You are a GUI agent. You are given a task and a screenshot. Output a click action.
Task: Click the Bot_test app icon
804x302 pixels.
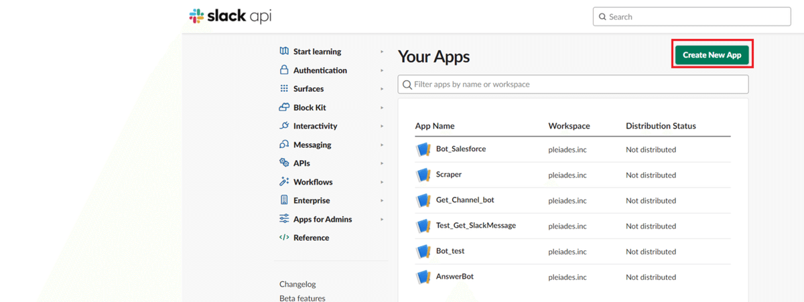pos(423,251)
